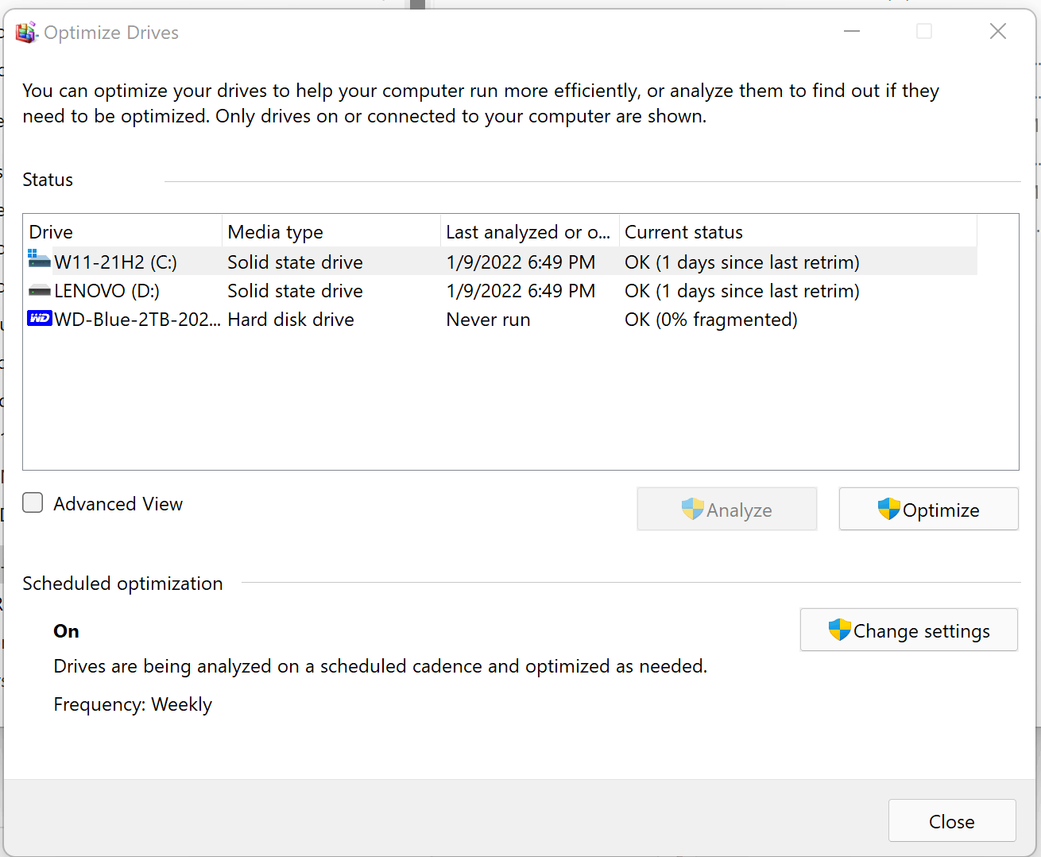This screenshot has width=1041, height=857.
Task: Click the Last analyzed column header
Action: point(530,231)
